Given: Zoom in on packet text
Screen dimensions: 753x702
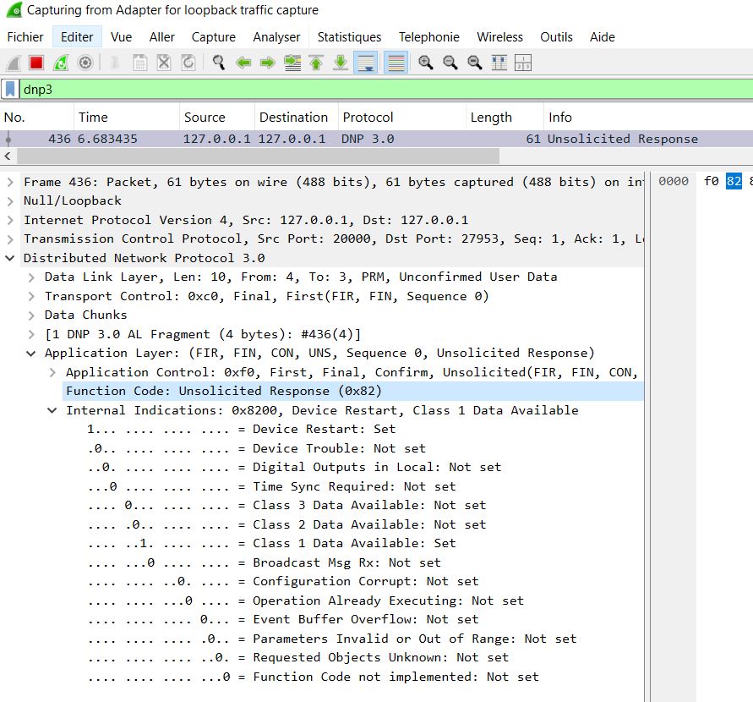Looking at the screenshot, I should [x=425, y=63].
